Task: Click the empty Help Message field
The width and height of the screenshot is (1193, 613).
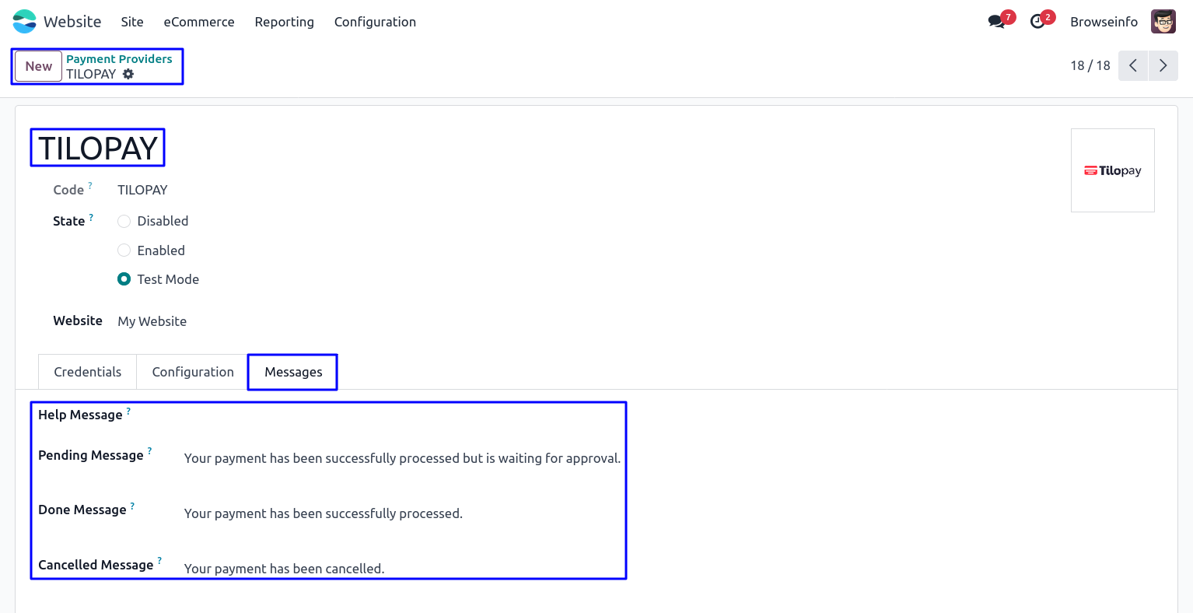Action: coord(403,415)
